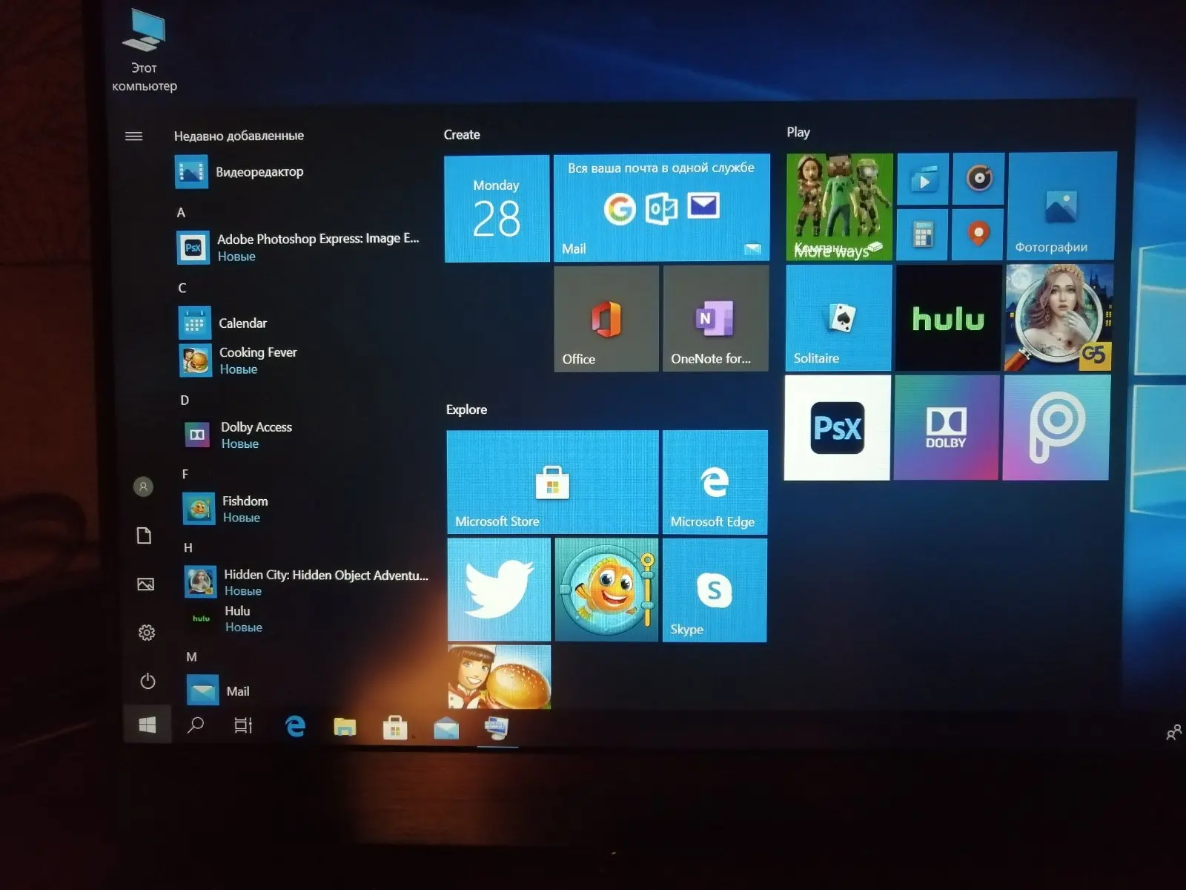Click the Недавно добавленные heading

tap(239, 136)
